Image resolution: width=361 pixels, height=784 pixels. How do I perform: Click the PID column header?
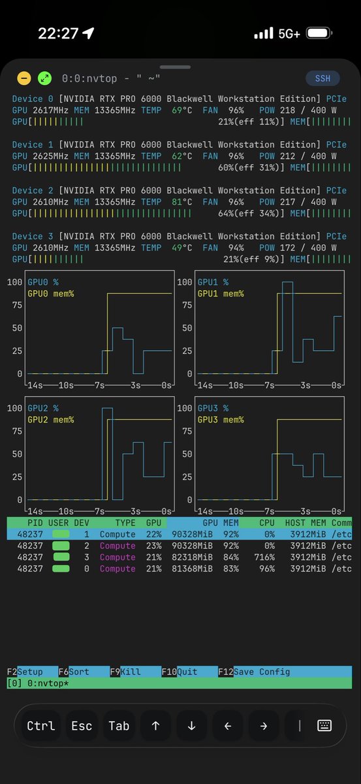[35, 523]
